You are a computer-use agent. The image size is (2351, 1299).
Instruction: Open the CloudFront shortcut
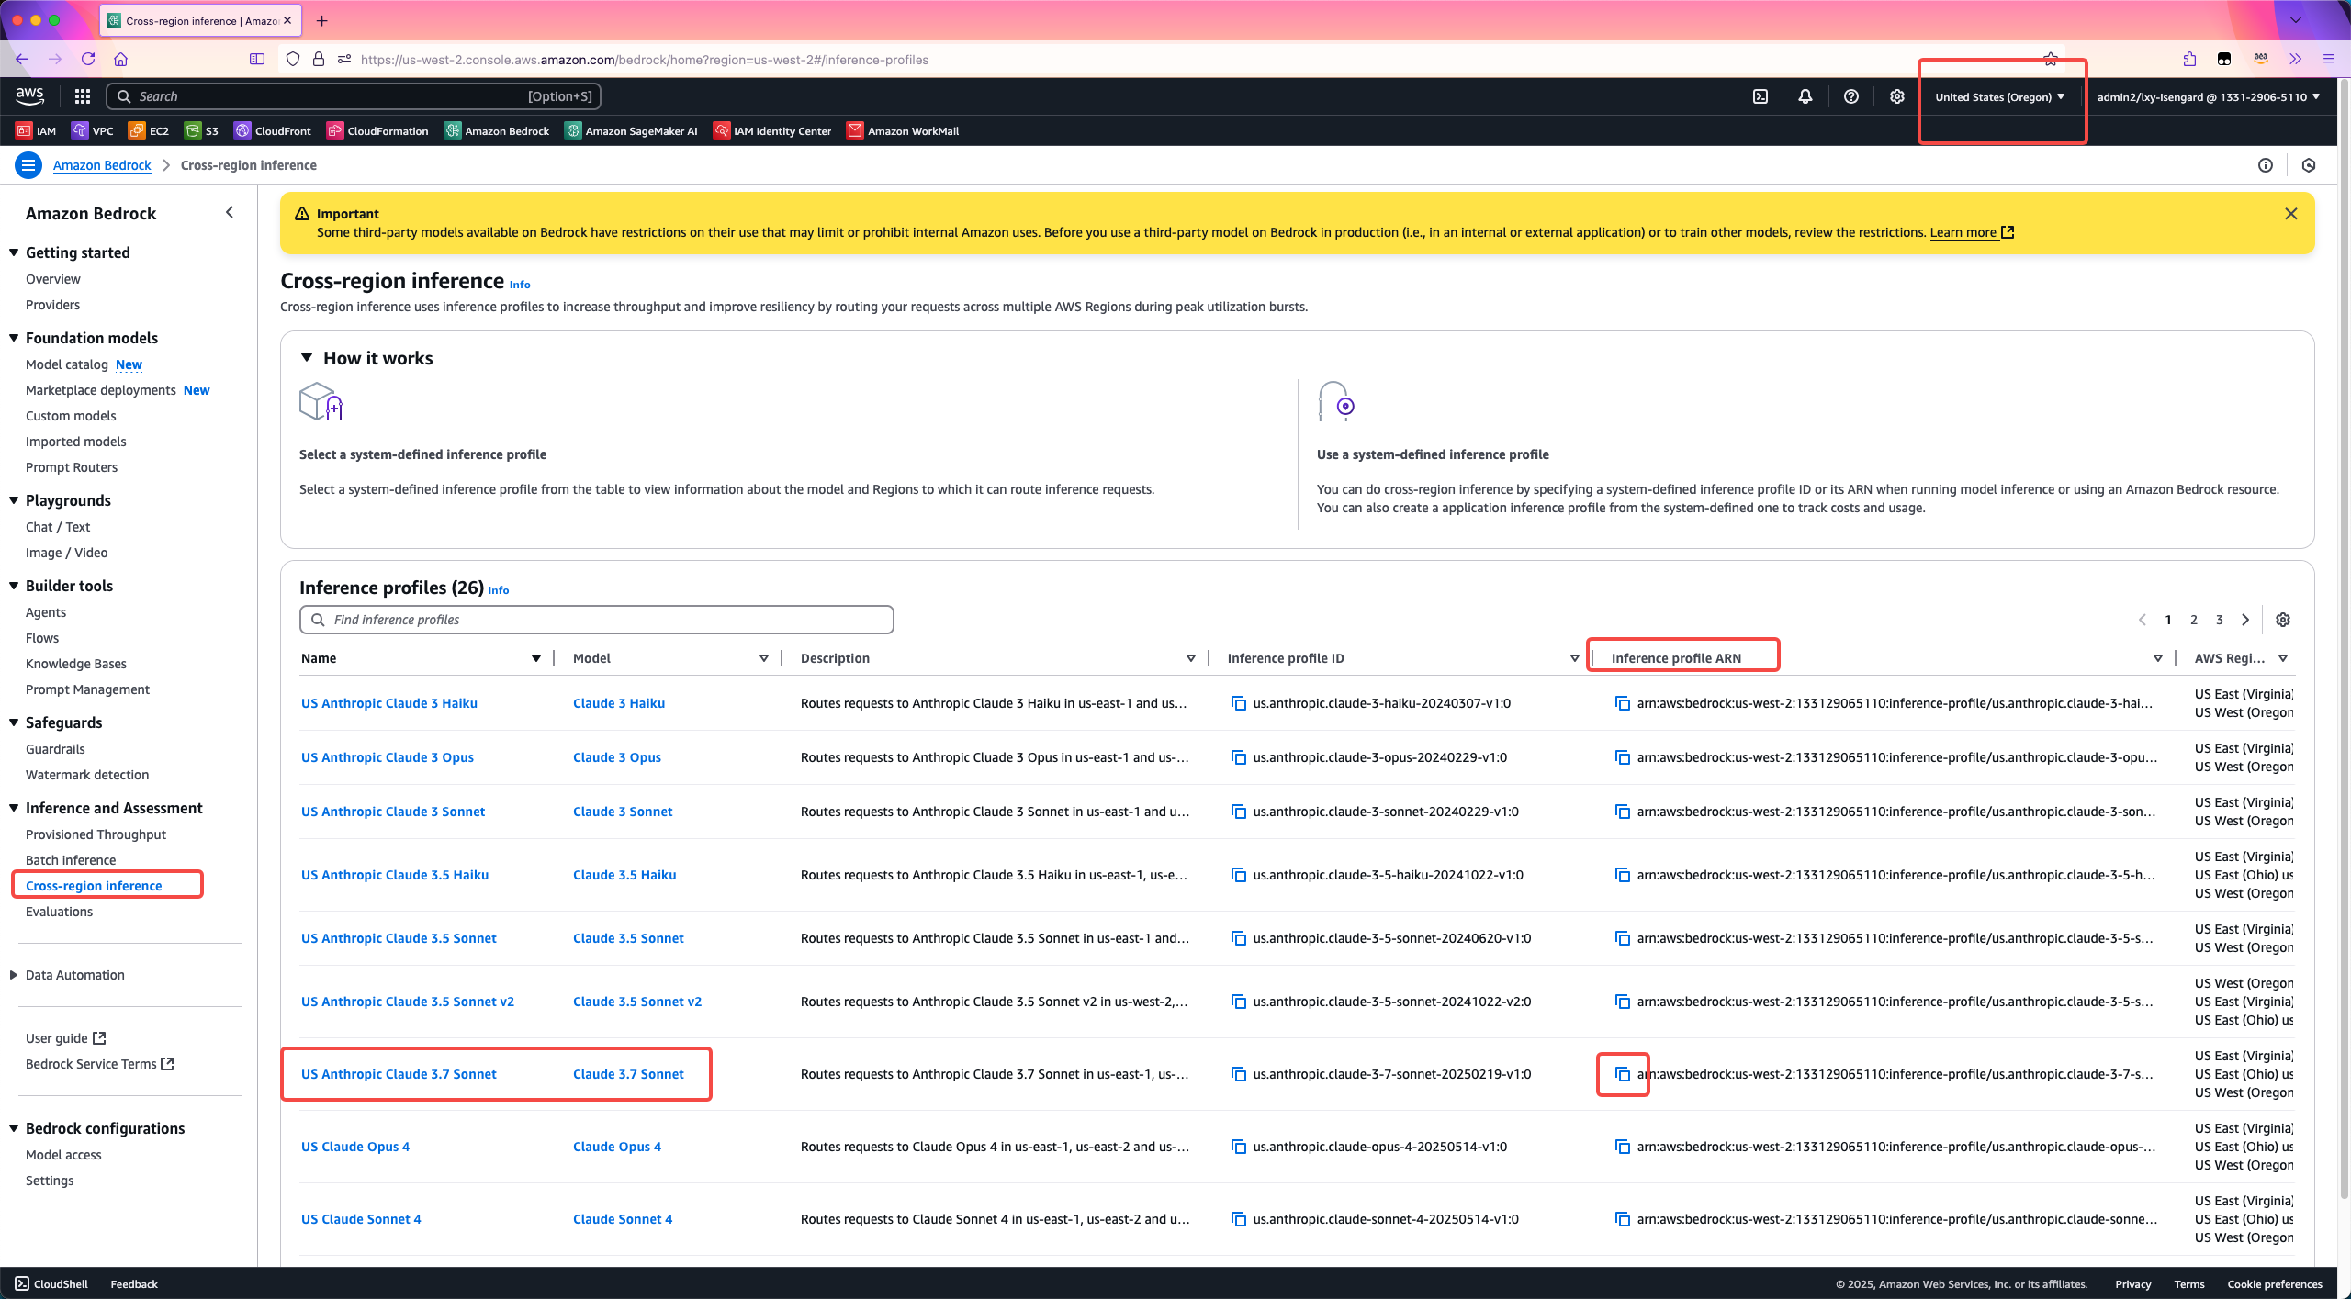click(x=273, y=130)
